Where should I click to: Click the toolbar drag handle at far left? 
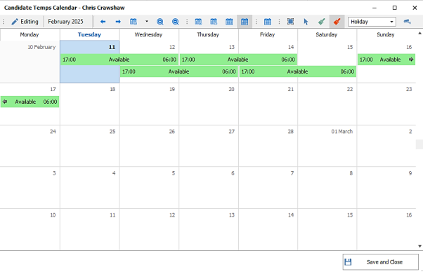(4, 22)
